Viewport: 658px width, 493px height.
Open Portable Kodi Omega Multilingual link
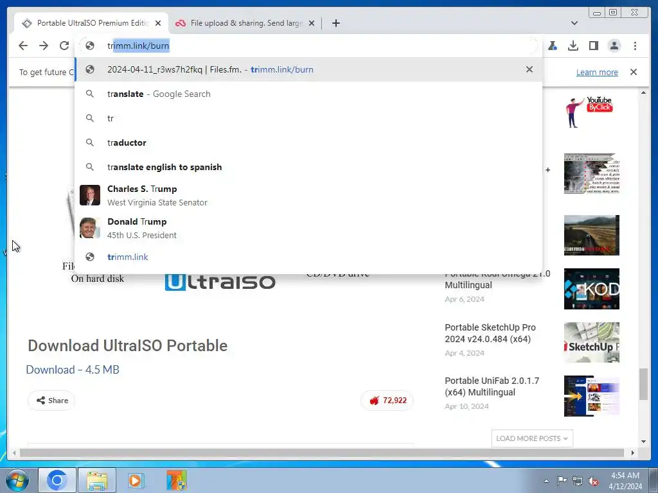pos(497,280)
